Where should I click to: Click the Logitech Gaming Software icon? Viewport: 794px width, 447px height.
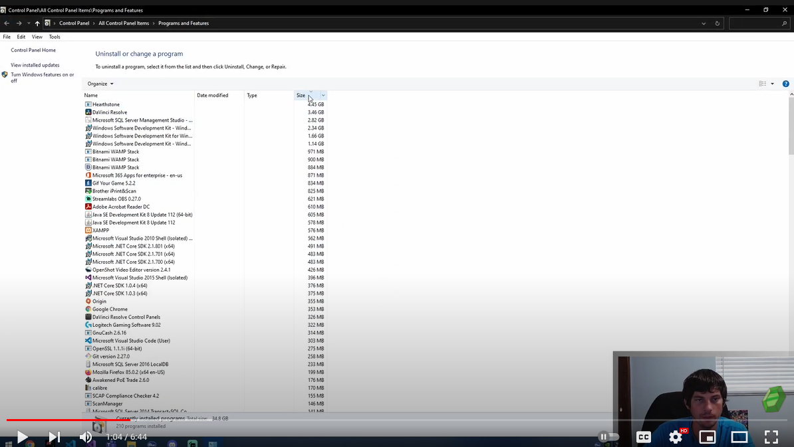pos(88,325)
